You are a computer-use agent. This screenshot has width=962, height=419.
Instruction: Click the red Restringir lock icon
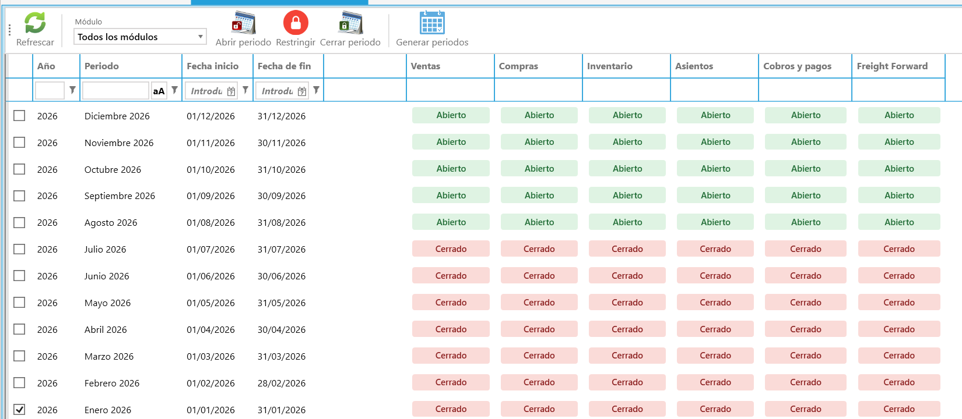coord(296,23)
